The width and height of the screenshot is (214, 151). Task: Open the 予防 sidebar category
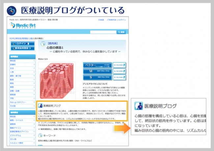[x=22, y=98]
